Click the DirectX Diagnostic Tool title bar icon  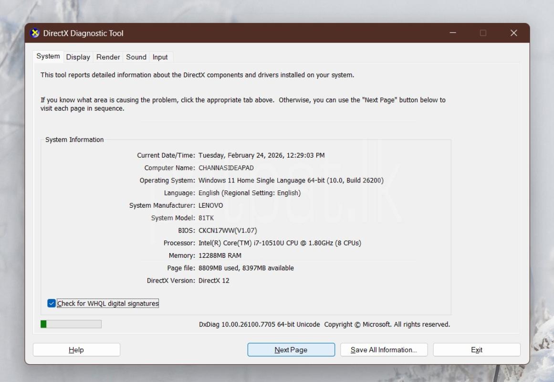pos(35,33)
